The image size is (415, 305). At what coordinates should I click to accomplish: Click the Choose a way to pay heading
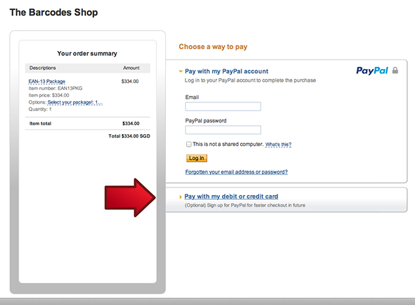[213, 47]
